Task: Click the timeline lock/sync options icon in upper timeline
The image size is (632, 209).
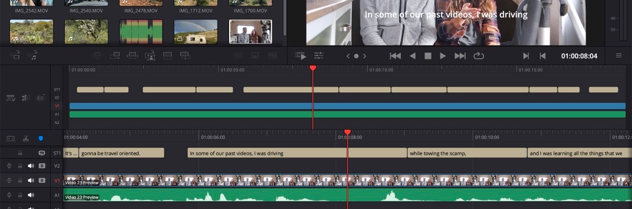Action: pos(11,98)
